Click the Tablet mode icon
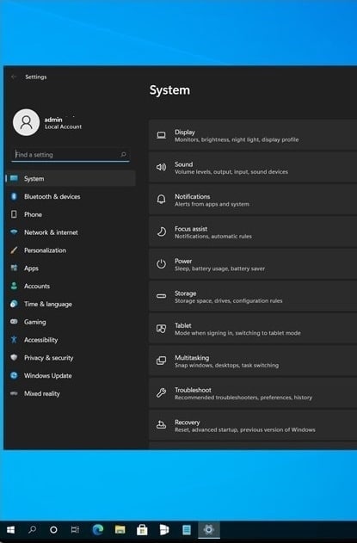The height and width of the screenshot is (543, 357). pos(162,329)
